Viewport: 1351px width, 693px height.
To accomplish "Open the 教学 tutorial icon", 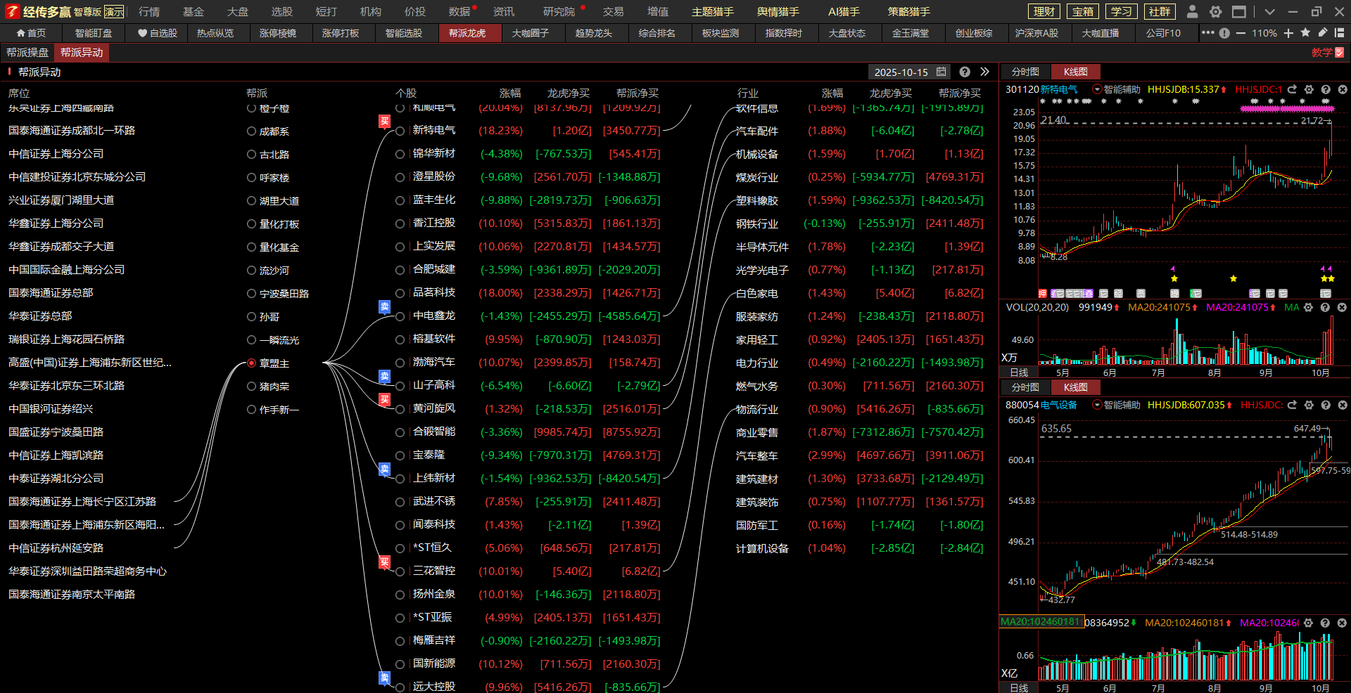I will (x=1327, y=53).
